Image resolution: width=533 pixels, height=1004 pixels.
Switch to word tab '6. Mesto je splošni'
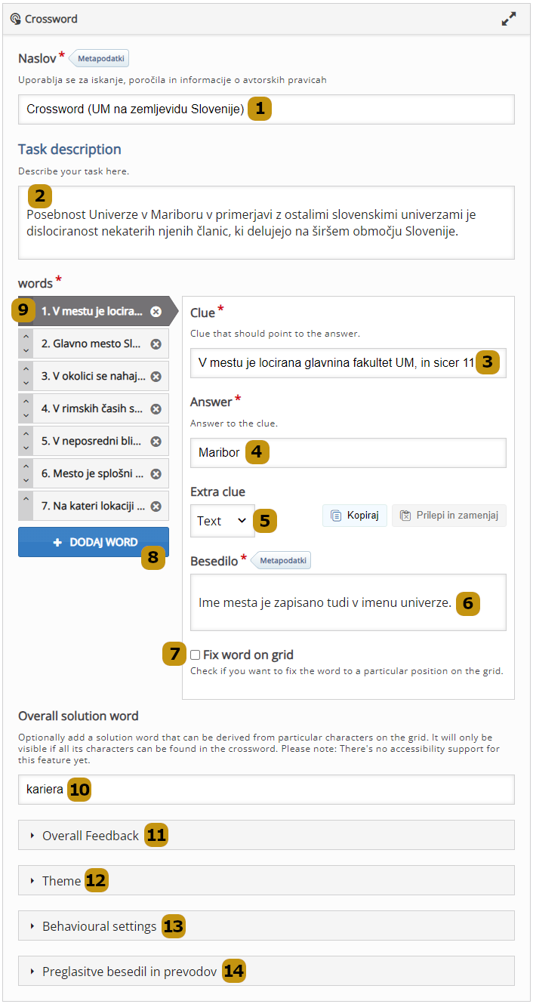tap(92, 474)
